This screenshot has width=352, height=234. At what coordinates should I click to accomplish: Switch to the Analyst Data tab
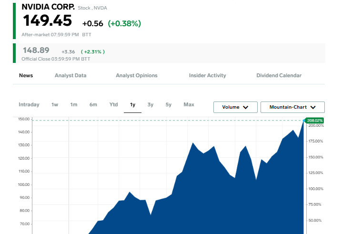click(x=70, y=75)
